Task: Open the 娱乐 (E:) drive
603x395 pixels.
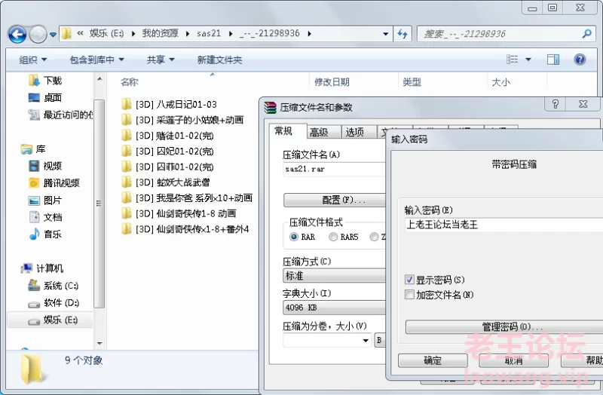Action: click(53, 320)
